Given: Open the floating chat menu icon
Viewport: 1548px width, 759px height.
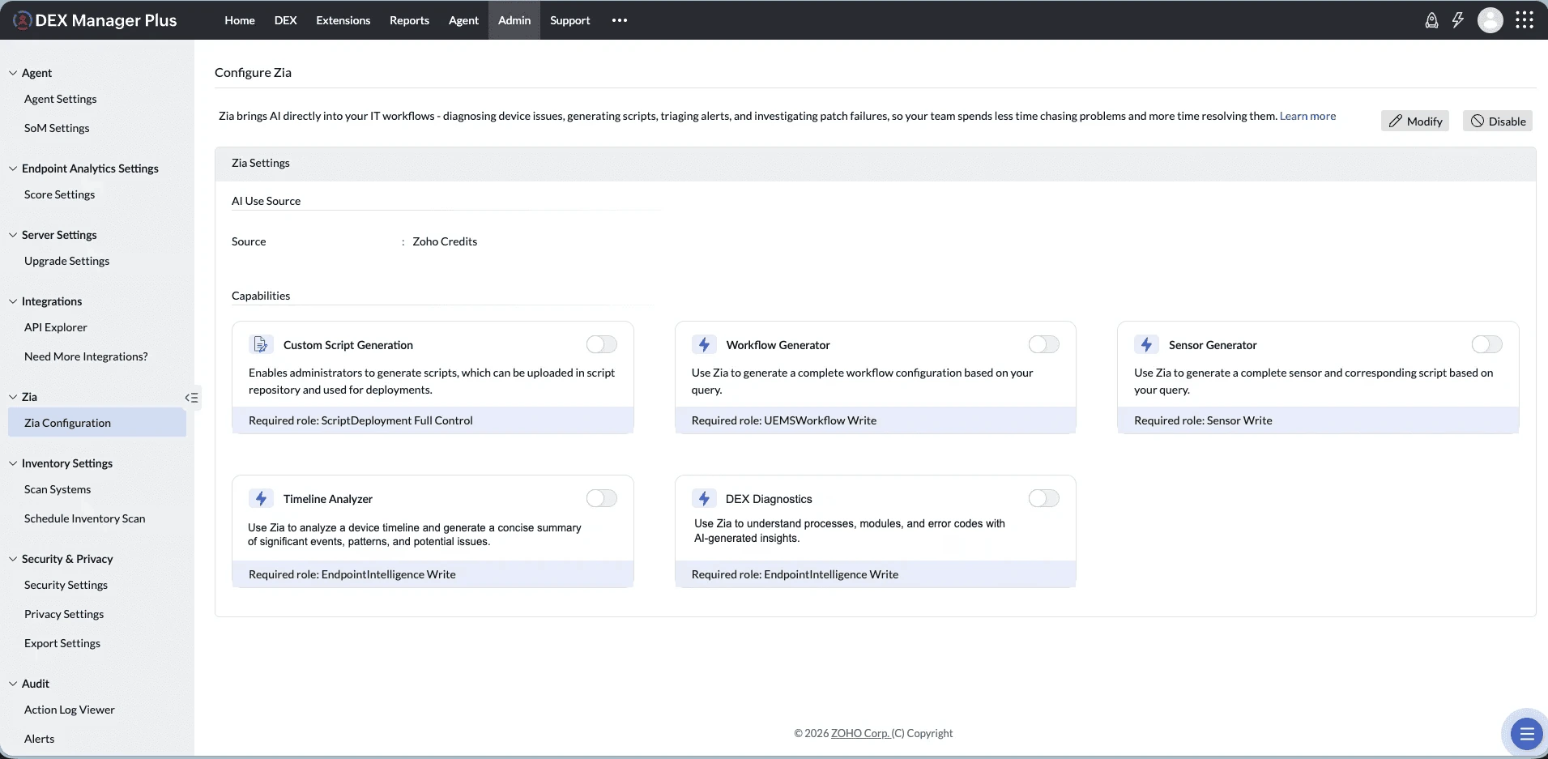Looking at the screenshot, I should pos(1527,735).
